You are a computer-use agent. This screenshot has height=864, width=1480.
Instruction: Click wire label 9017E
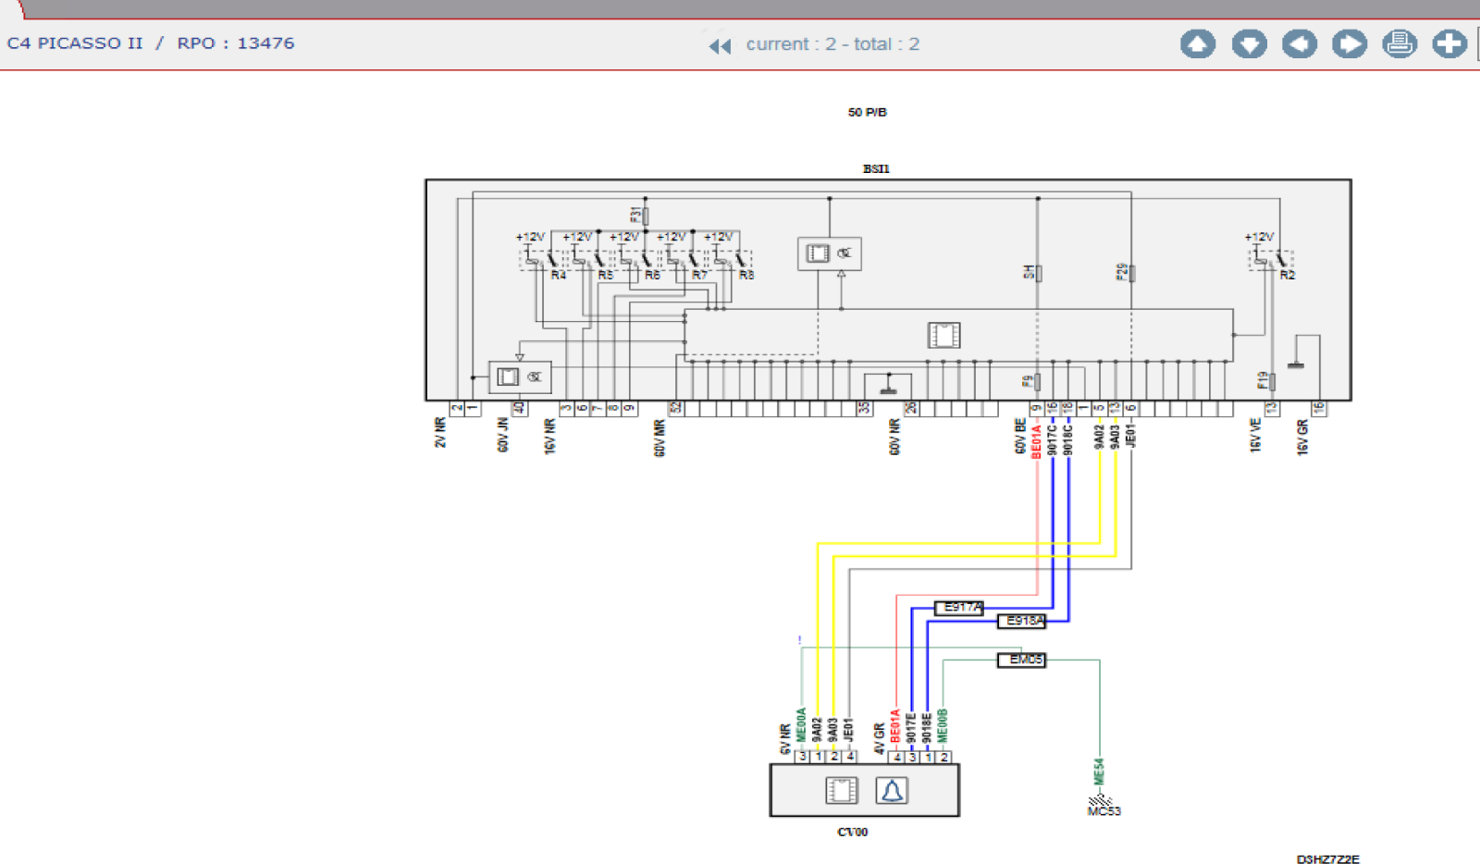[911, 727]
